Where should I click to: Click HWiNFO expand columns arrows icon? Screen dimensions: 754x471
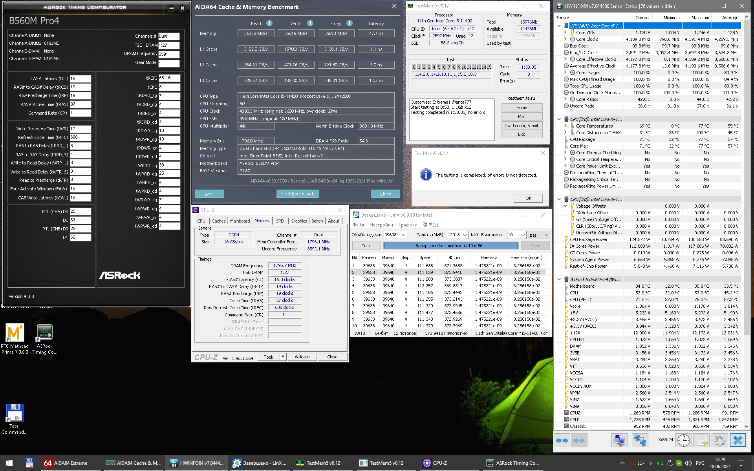[562, 440]
